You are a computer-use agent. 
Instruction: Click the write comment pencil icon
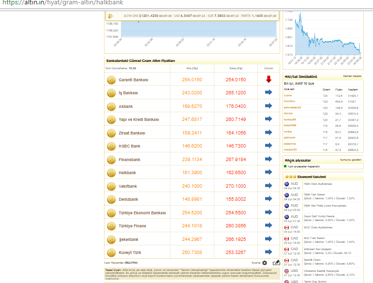tap(276, 263)
